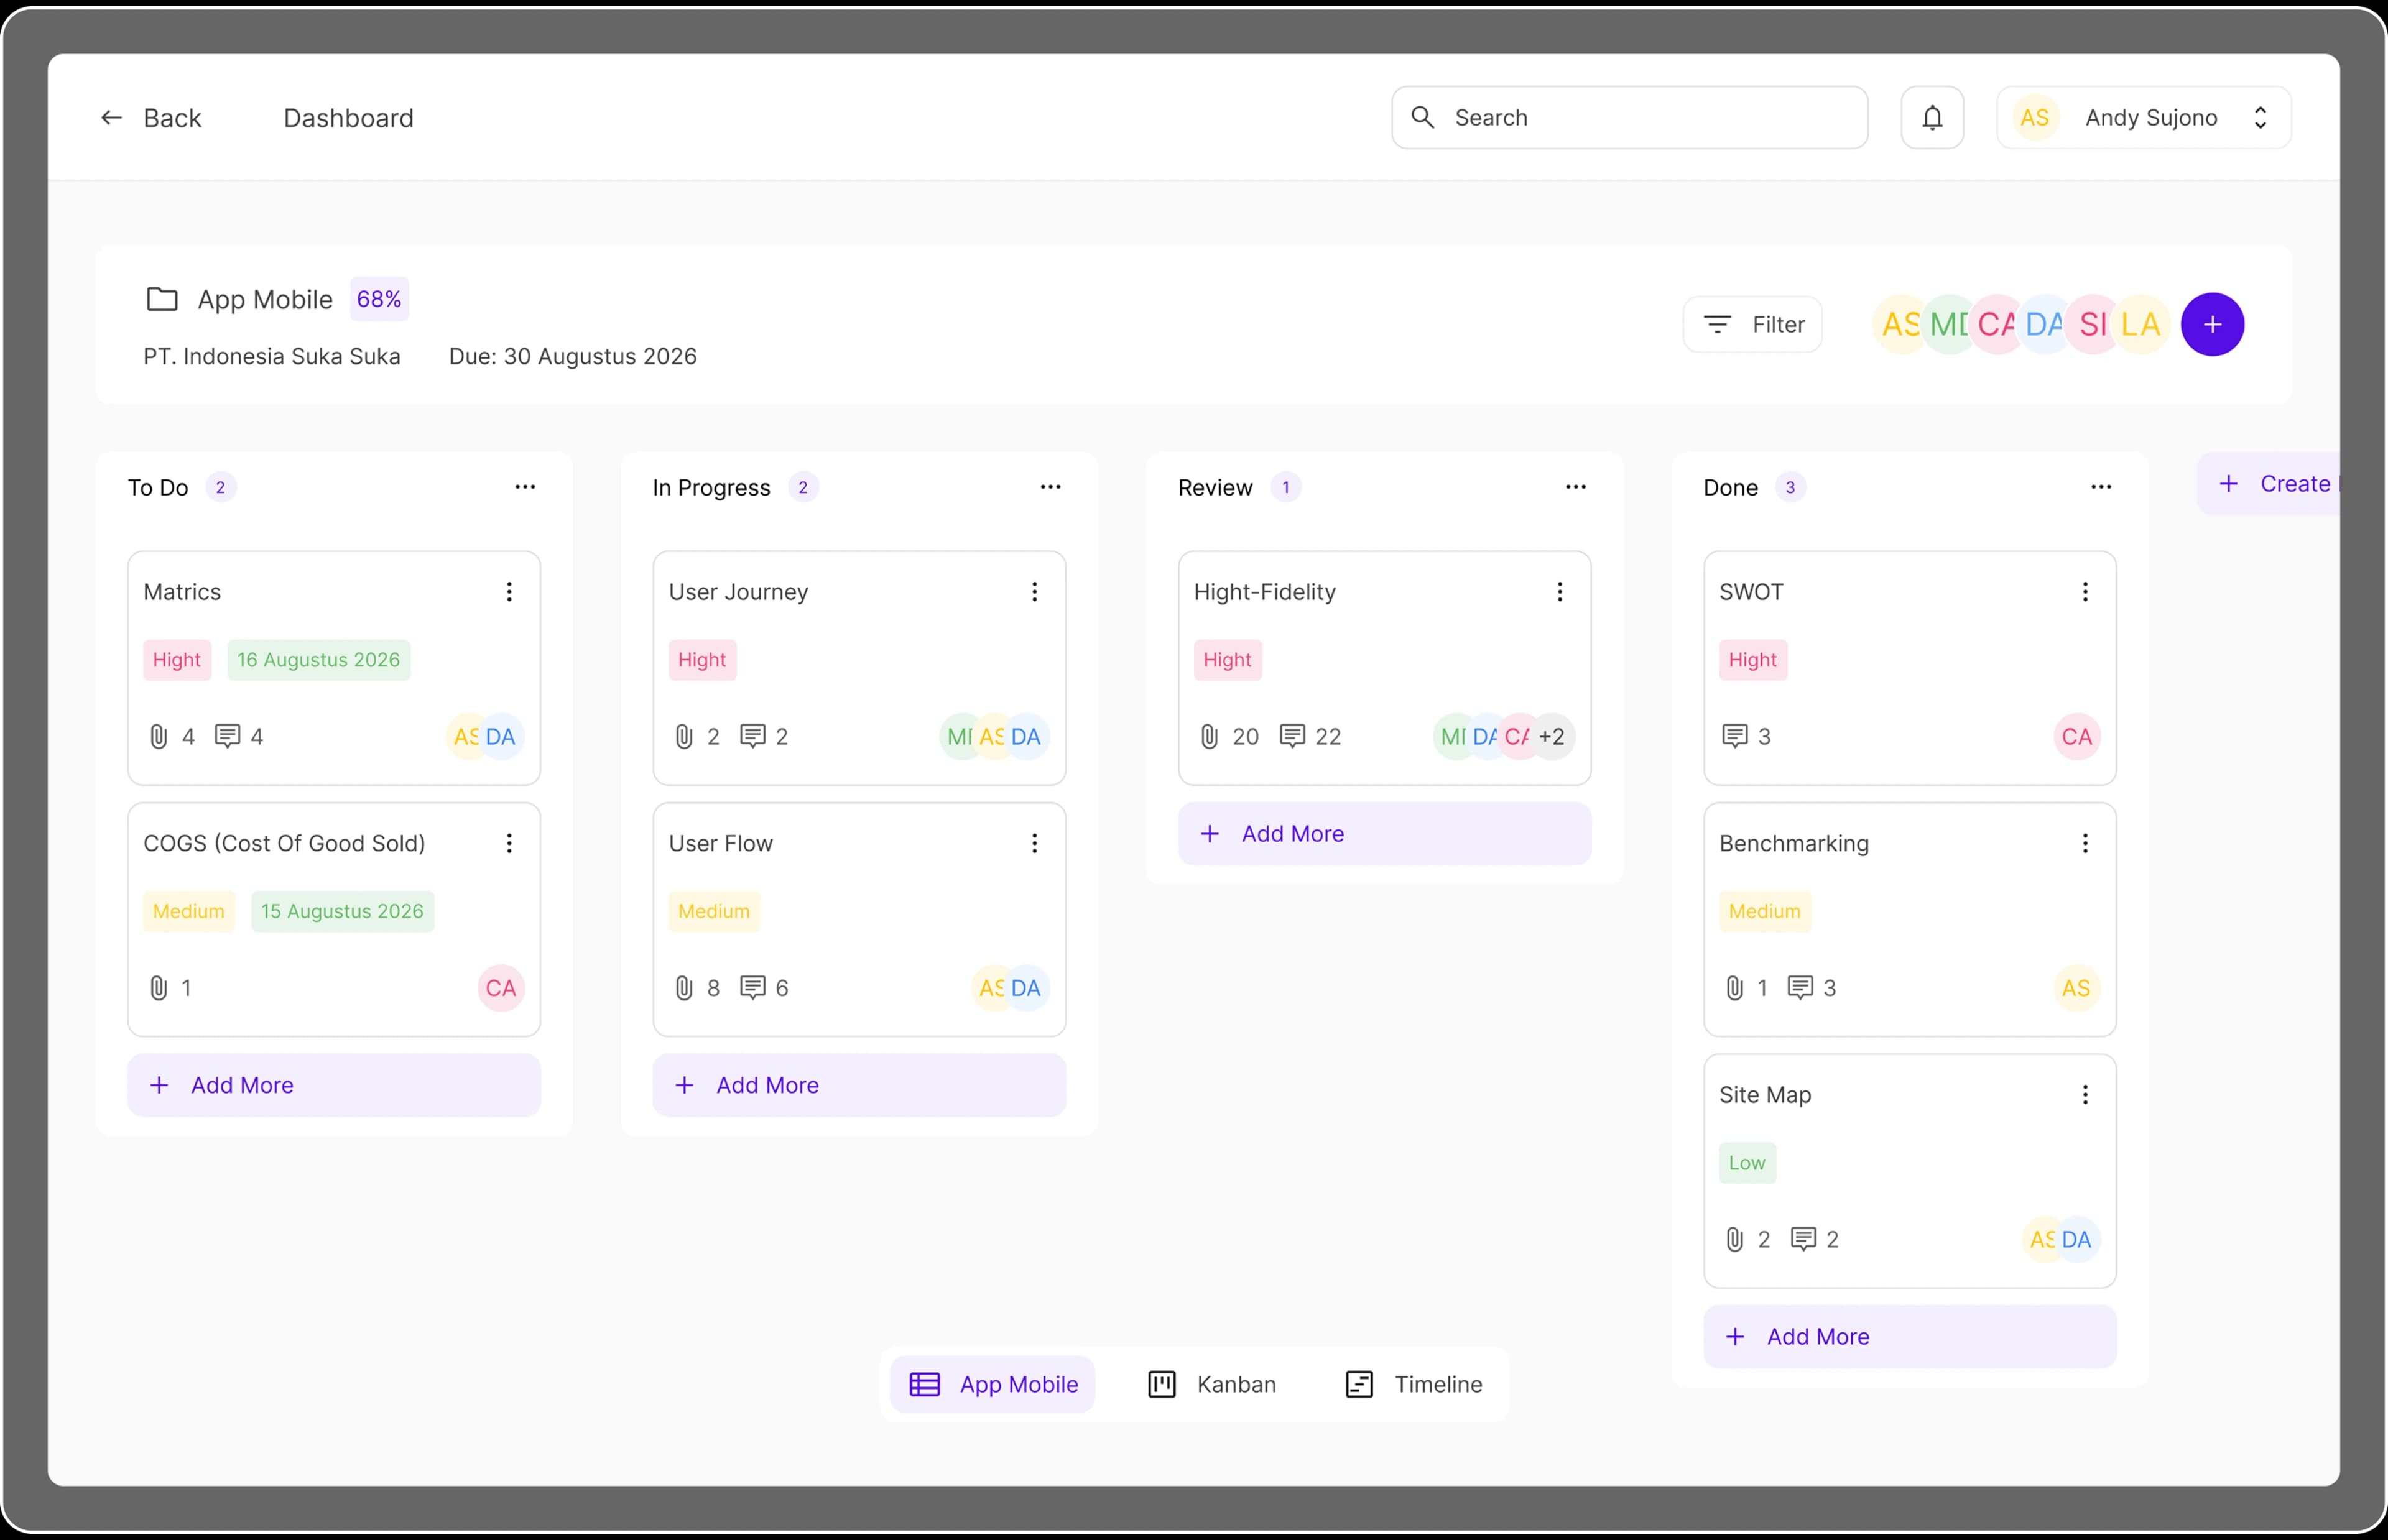Click the comments icon on Matrics card
This screenshot has width=2388, height=1540.
228,737
